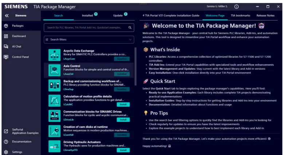Open Packages cube icon in sidebar
This screenshot has height=155, width=283.
pos(6,26)
